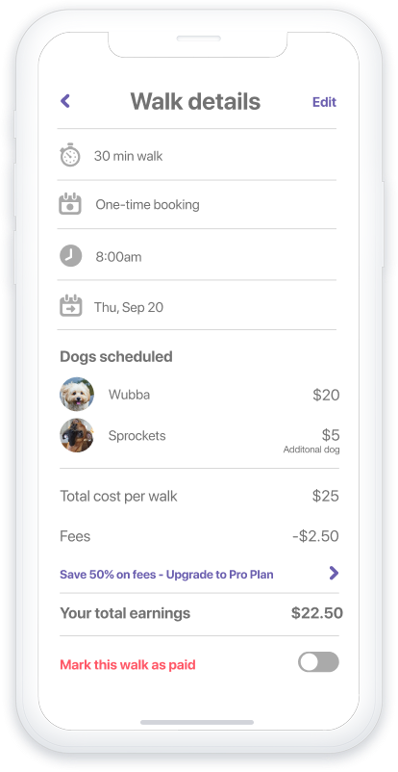Select the One-time booking row

click(x=197, y=204)
